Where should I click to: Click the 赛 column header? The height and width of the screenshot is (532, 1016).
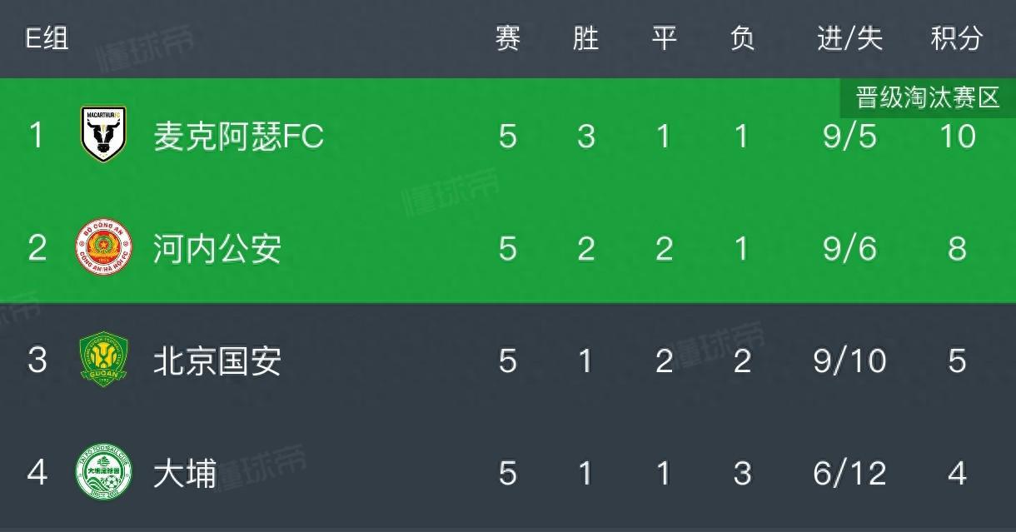pos(508,38)
